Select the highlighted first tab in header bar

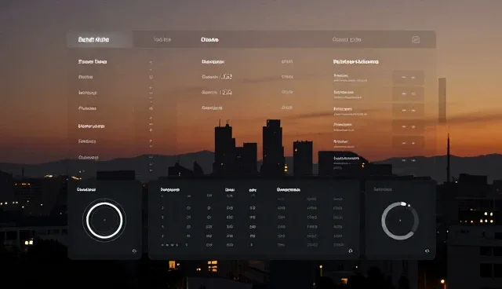pyautogui.click(x=100, y=39)
